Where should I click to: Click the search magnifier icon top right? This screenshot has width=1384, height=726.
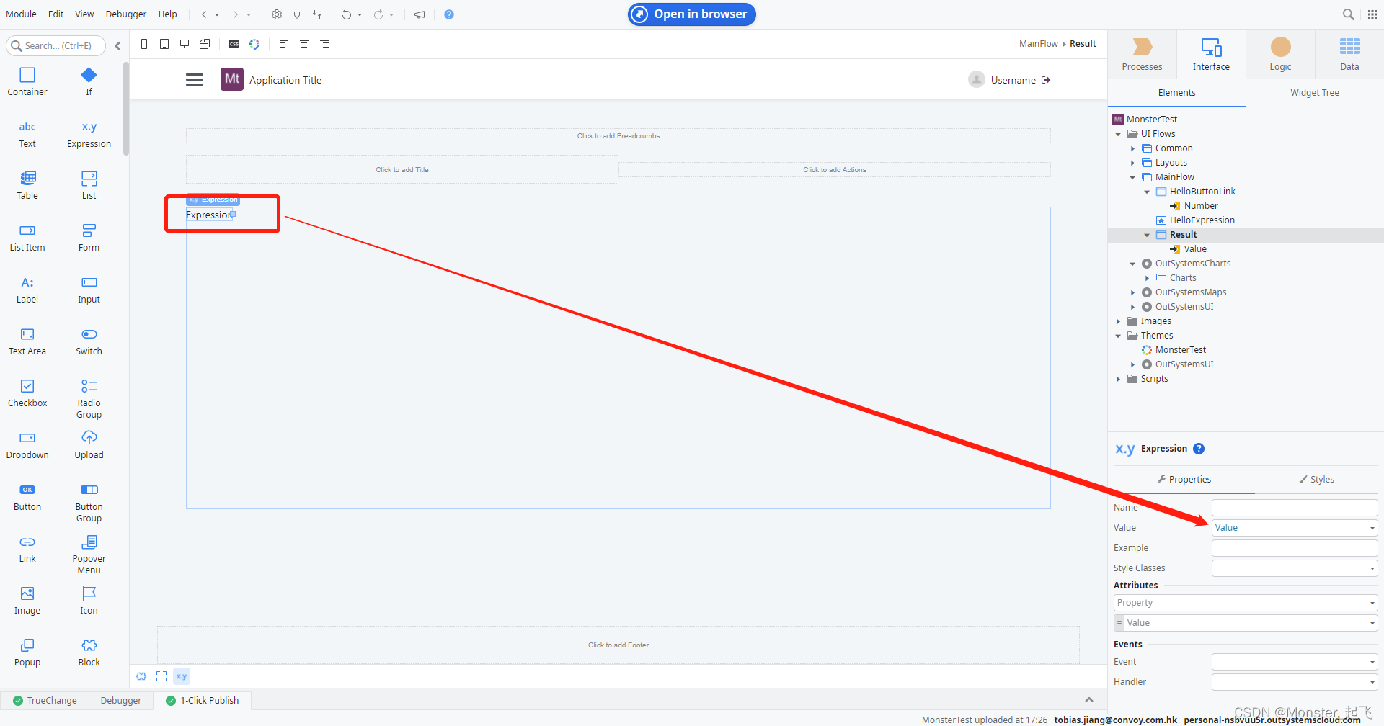click(1348, 14)
